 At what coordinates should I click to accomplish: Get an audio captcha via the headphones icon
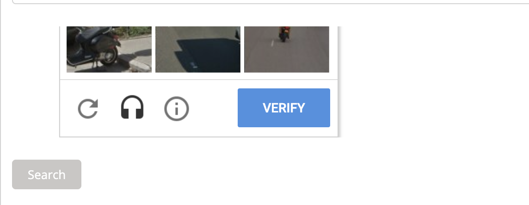[x=132, y=107]
